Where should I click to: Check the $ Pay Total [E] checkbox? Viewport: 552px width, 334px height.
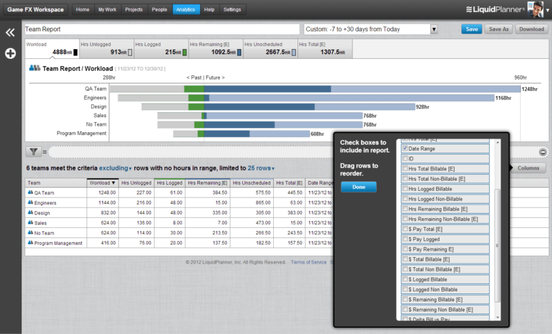pos(405,229)
